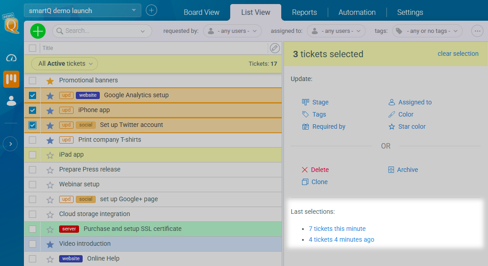Click the plus icon beside project name
Viewport: 488px width, 266px height.
[152, 10]
